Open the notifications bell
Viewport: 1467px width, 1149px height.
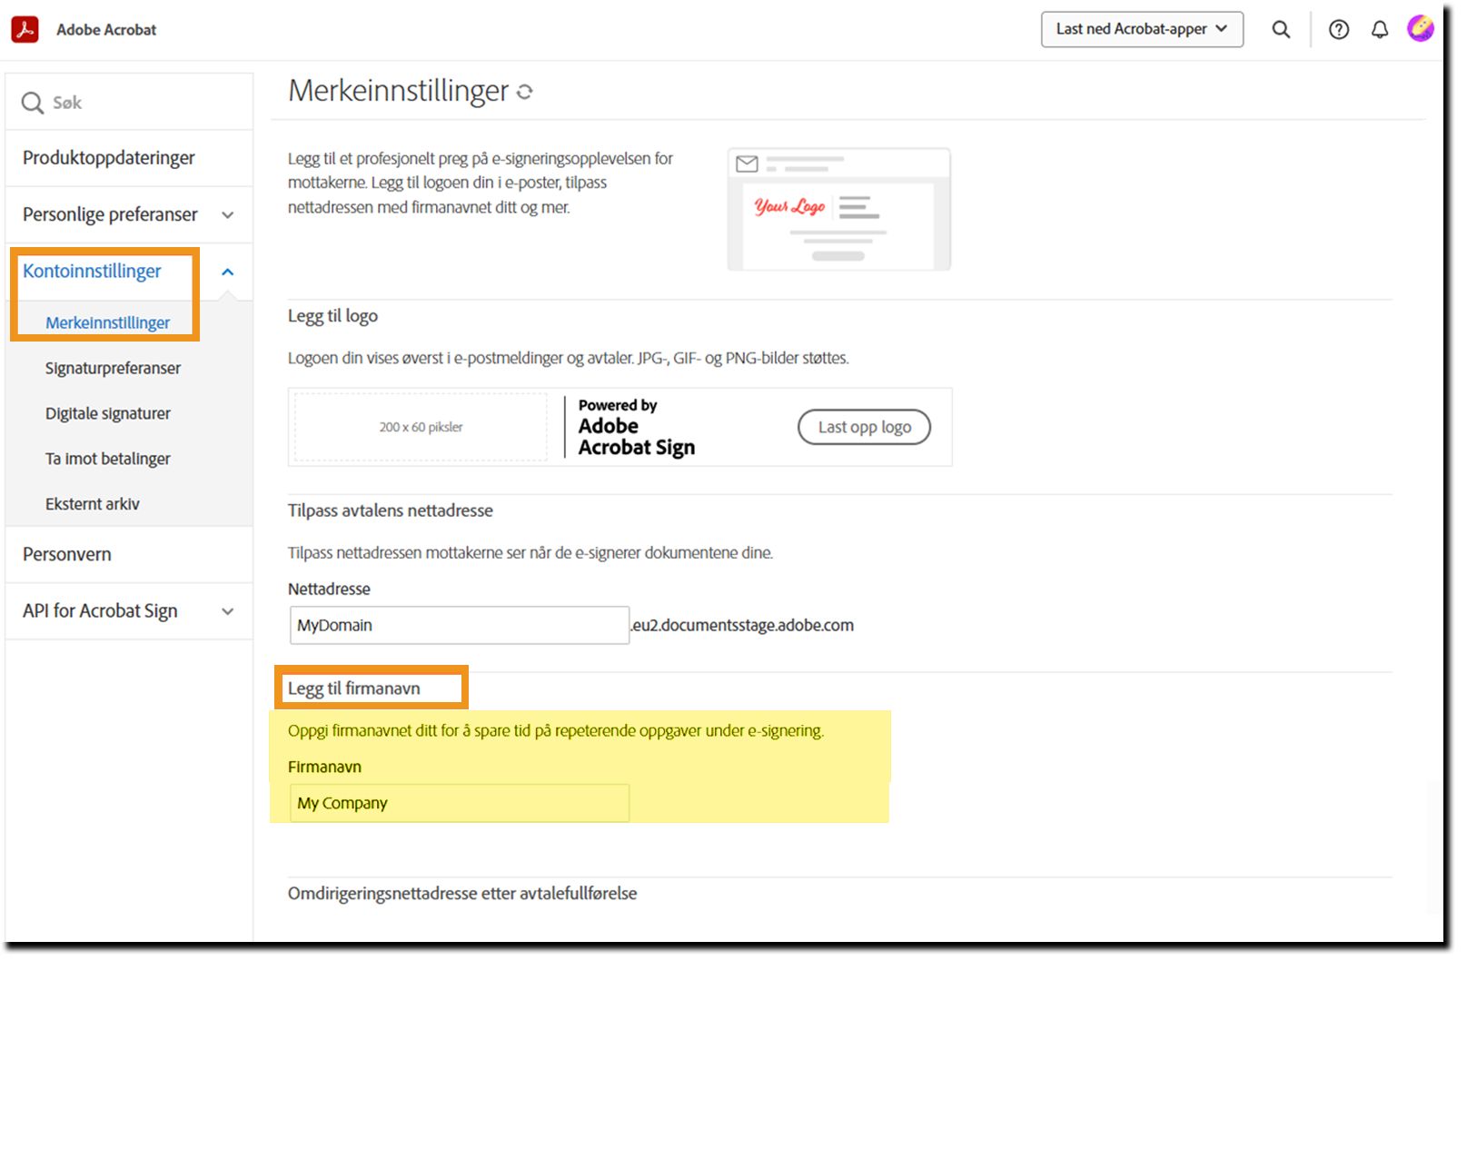click(1380, 30)
